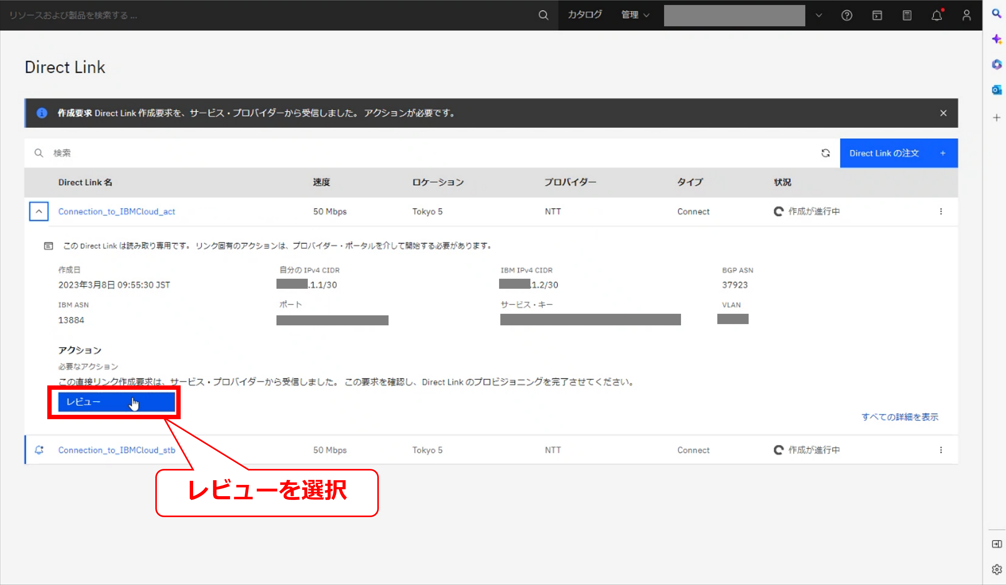
Task: Open the notifications bell icon
Action: tap(936, 15)
